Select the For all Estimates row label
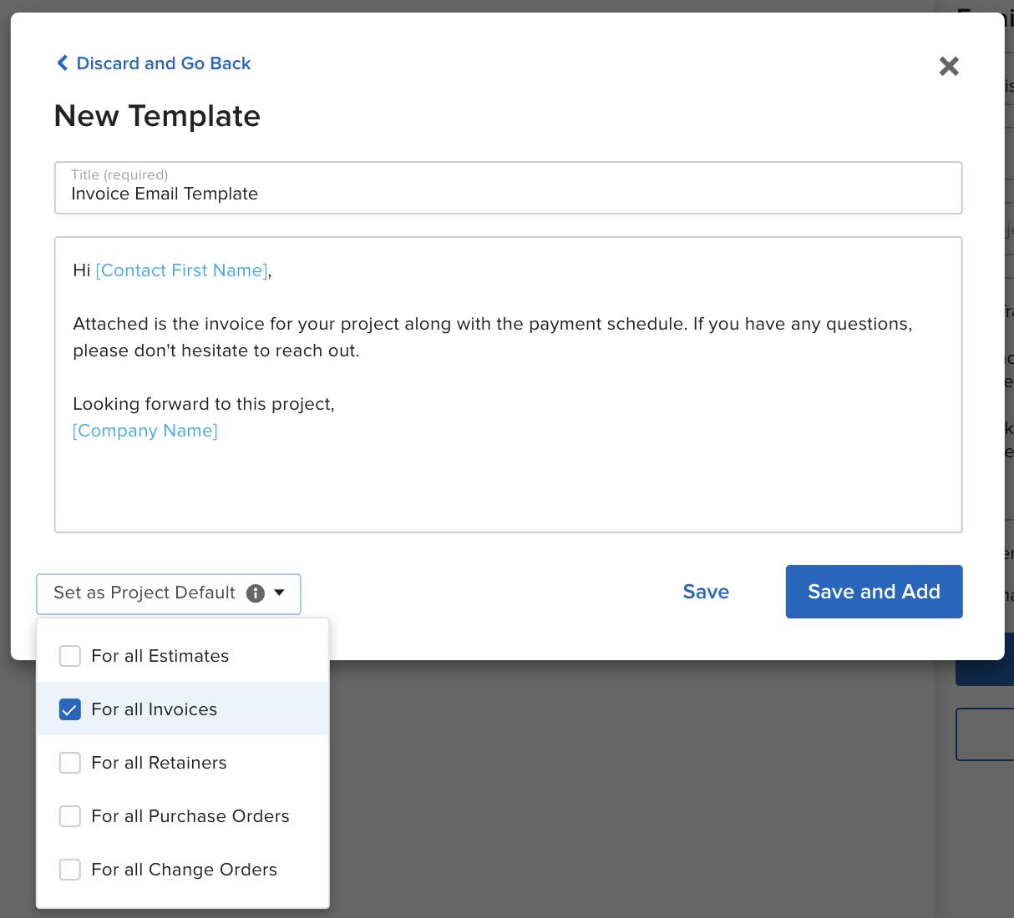 tap(160, 656)
